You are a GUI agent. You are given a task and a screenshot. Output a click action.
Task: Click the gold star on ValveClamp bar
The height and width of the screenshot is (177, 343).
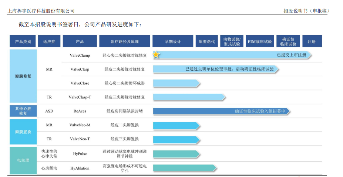tap(156, 54)
